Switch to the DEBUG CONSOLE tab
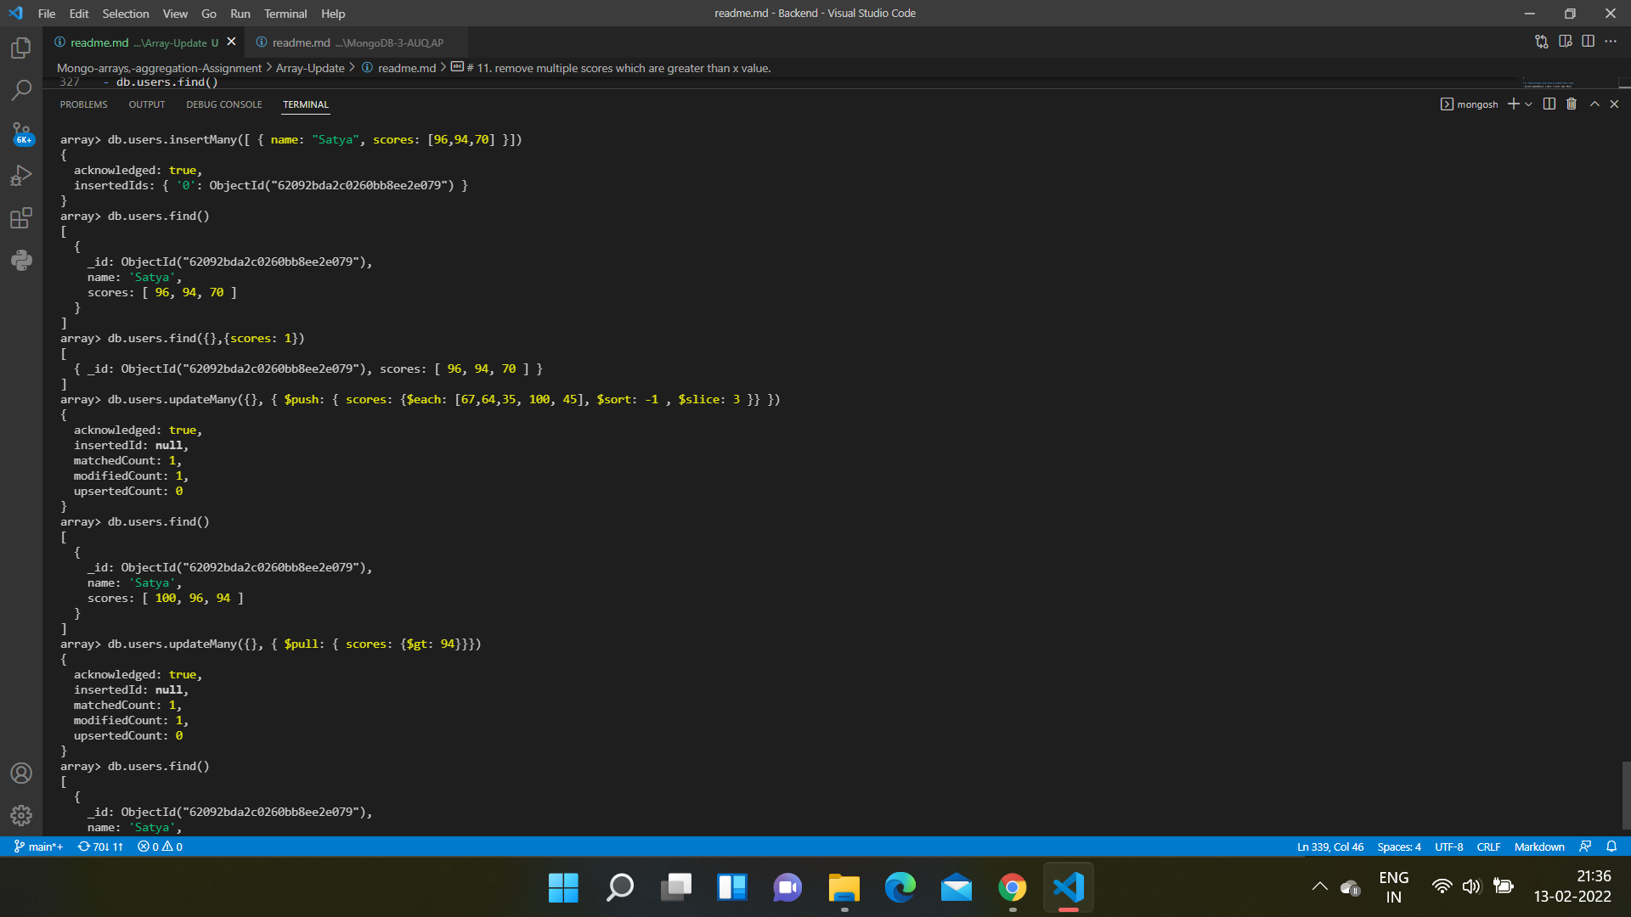Screen dimensions: 1631x917 pyautogui.click(x=223, y=104)
